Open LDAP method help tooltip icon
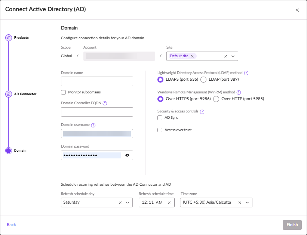Screen dimensions: 307x235 click(x=246, y=73)
